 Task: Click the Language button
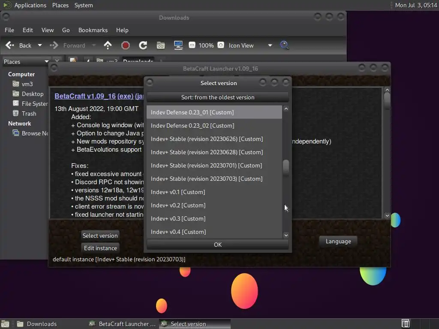pyautogui.click(x=338, y=241)
